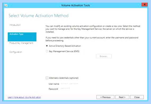
Task: Click the Browse... button
Action: (x=104, y=56)
